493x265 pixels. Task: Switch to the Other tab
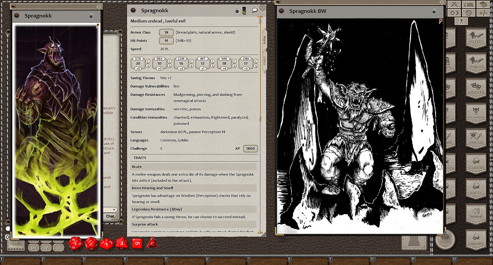point(264,60)
